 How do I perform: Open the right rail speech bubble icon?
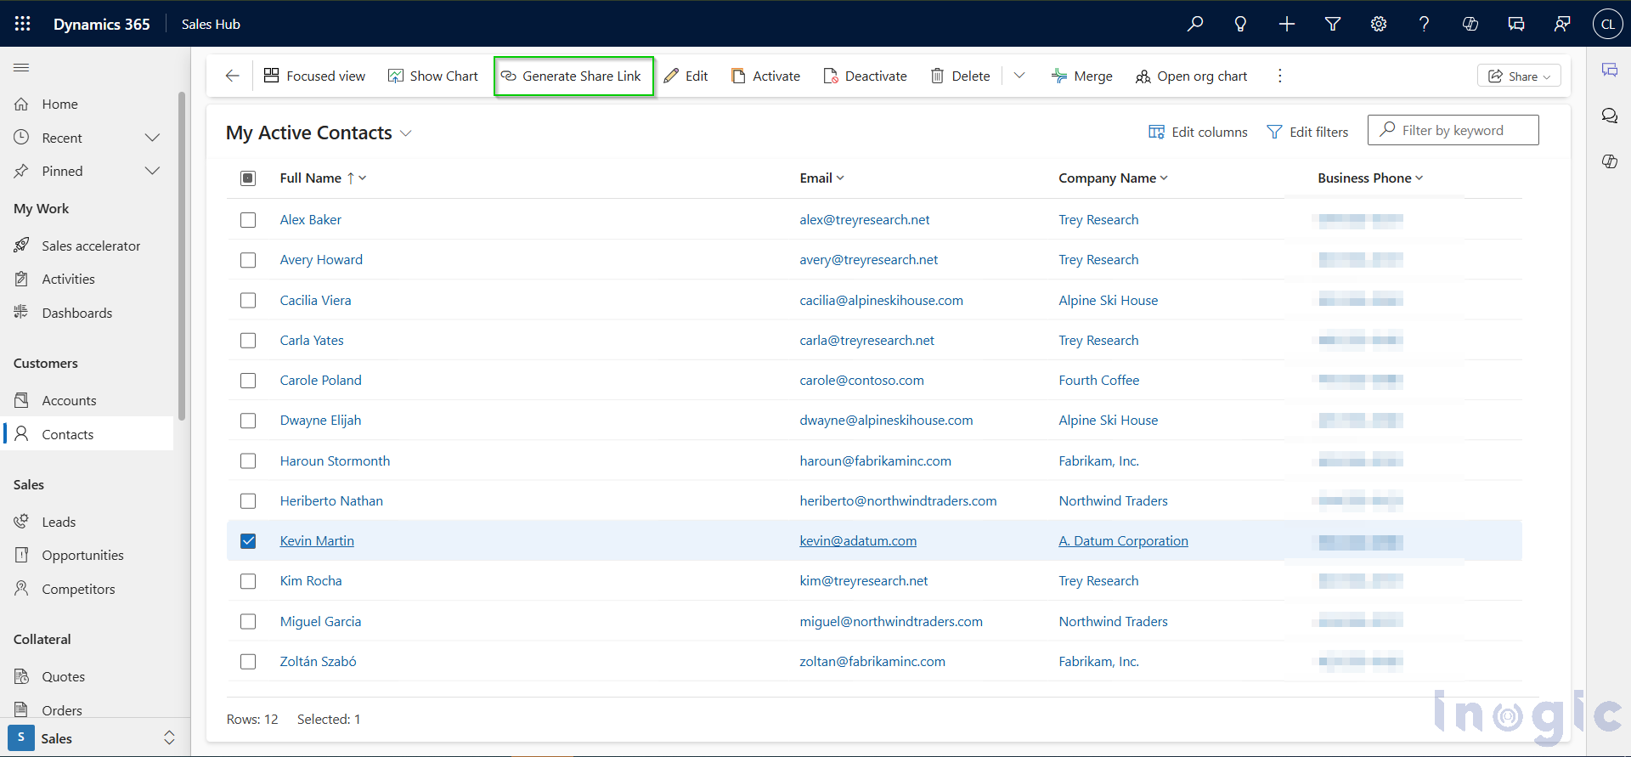tap(1610, 116)
